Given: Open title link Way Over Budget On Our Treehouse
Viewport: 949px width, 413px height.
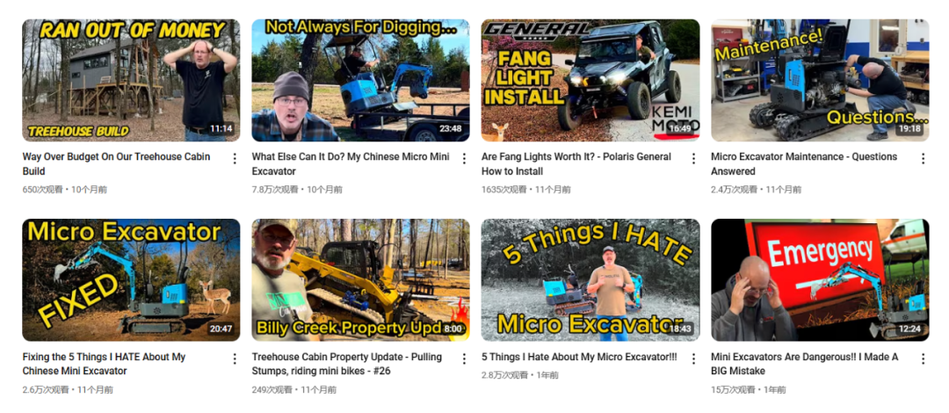Looking at the screenshot, I should [x=116, y=163].
